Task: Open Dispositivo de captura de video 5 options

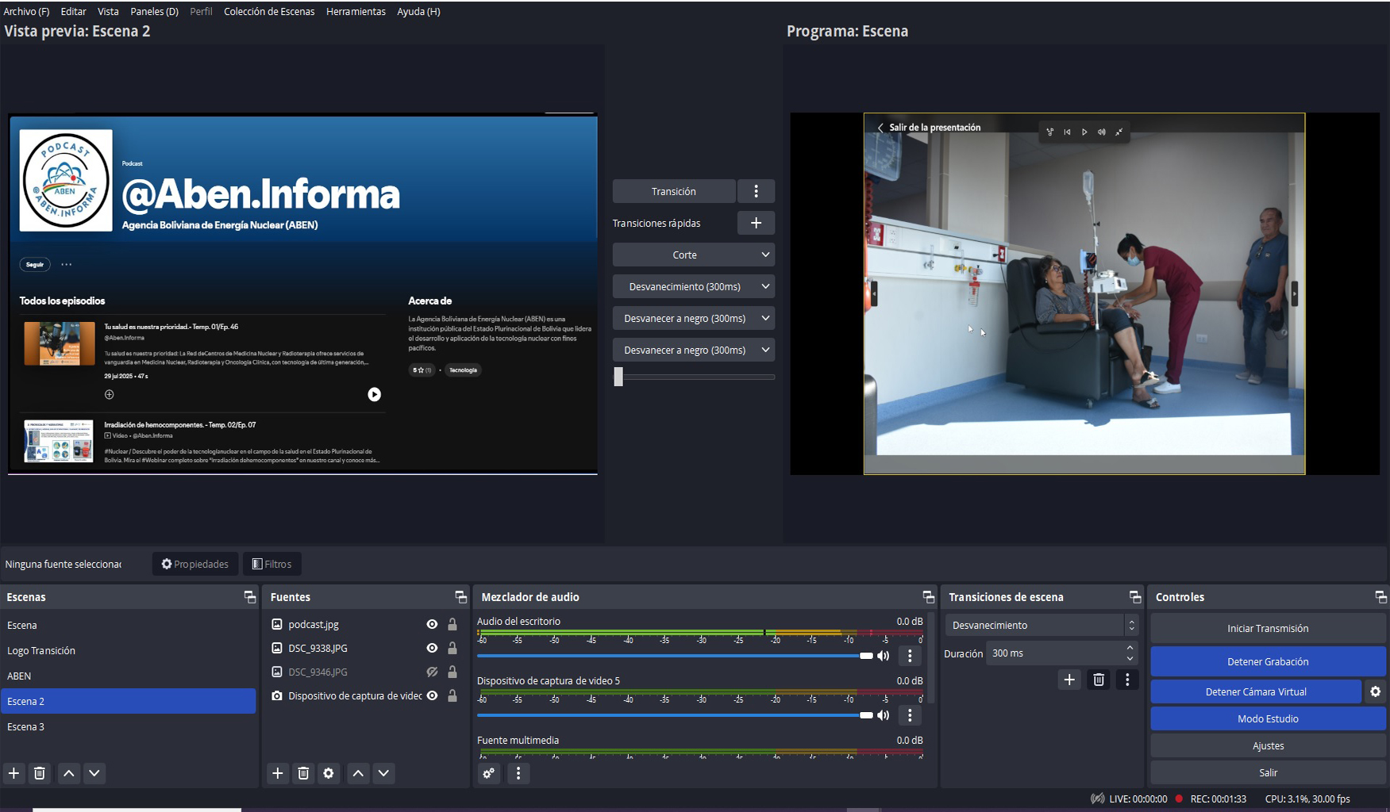Action: tap(910, 715)
